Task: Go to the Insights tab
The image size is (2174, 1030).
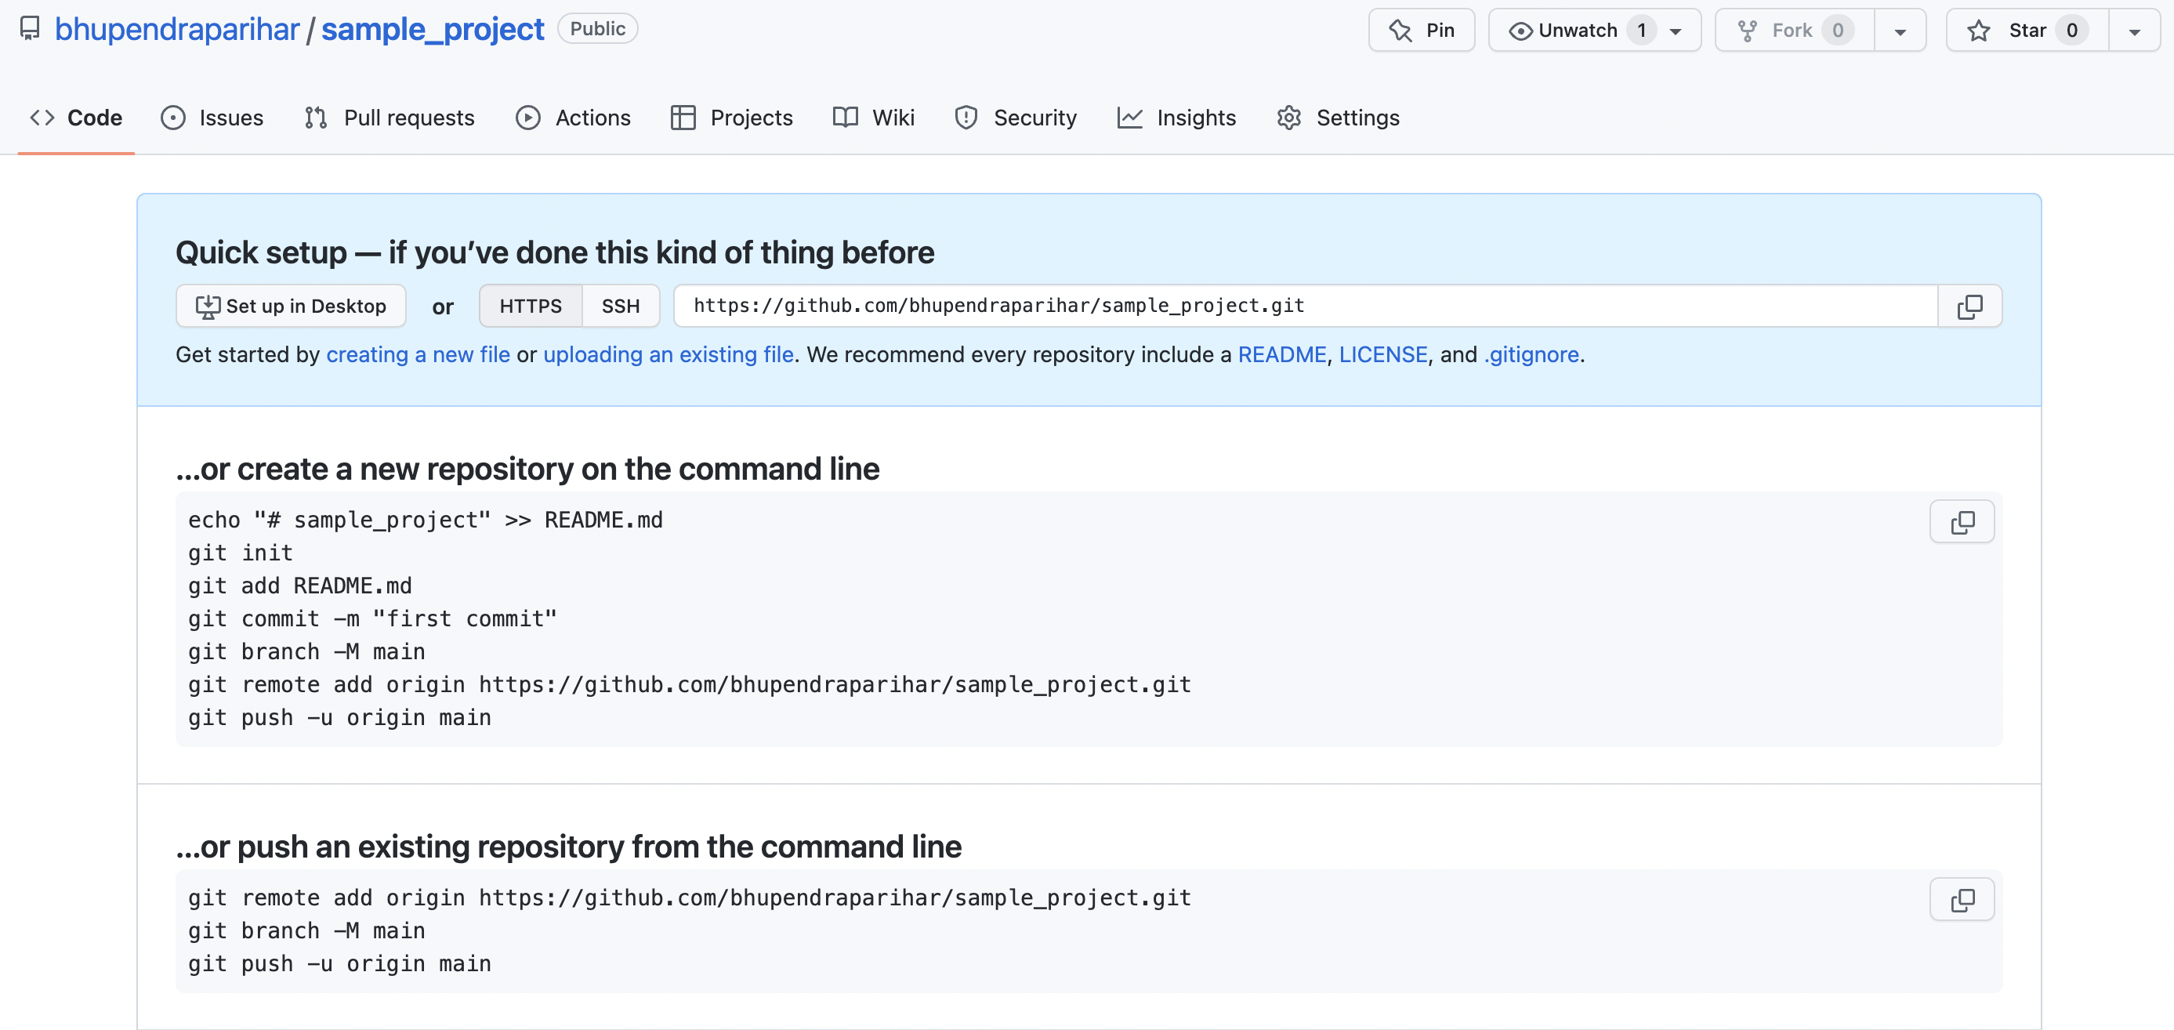Action: [1176, 118]
